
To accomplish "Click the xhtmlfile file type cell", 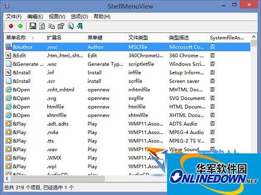I will pos(138,115).
